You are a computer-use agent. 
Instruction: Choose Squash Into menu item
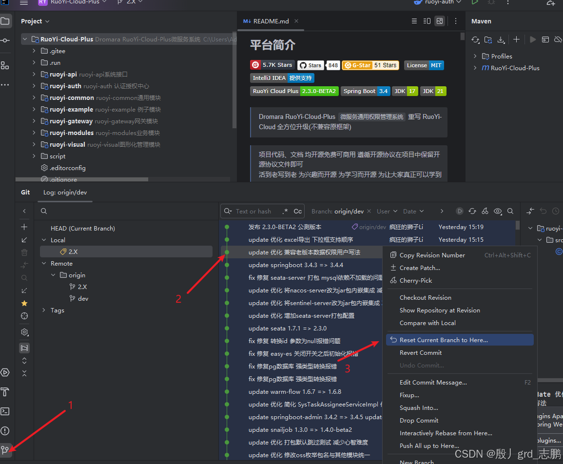tap(460, 407)
